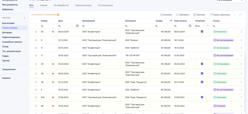Image resolution: width=248 pixels, height=114 pixels.
Task: Open the Счета входящие dropdown at the top
Action: click(x=230, y=1)
